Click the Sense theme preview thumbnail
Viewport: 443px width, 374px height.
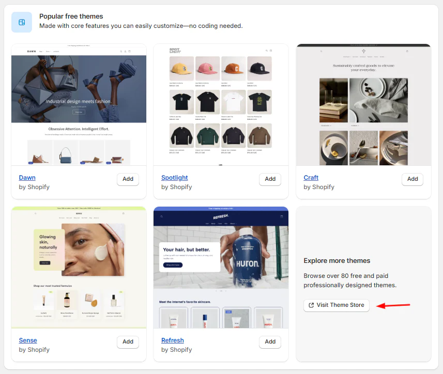[x=79, y=268]
